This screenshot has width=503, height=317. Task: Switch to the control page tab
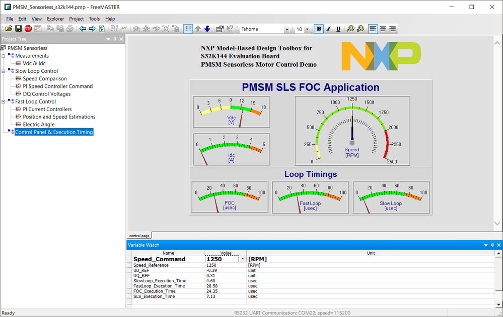point(139,236)
